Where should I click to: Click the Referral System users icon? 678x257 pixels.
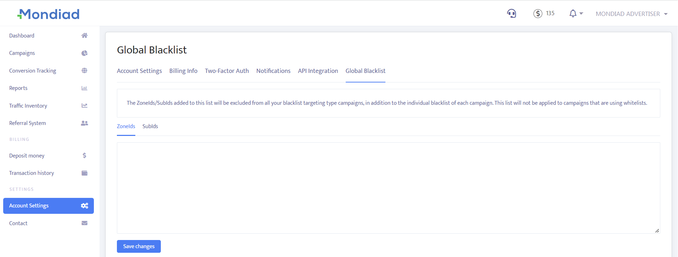point(84,123)
